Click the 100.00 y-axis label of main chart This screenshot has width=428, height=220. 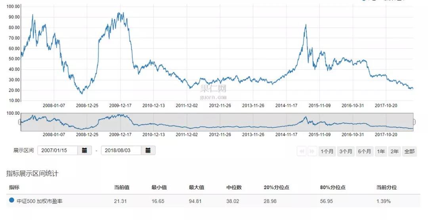pos(13,6)
